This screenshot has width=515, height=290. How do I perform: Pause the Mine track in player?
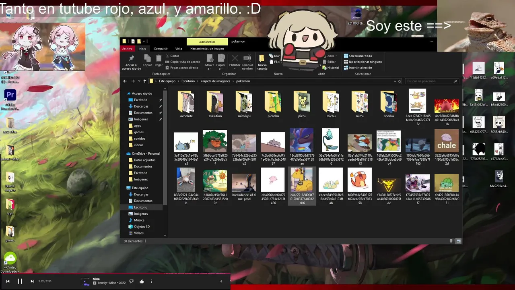(x=20, y=281)
